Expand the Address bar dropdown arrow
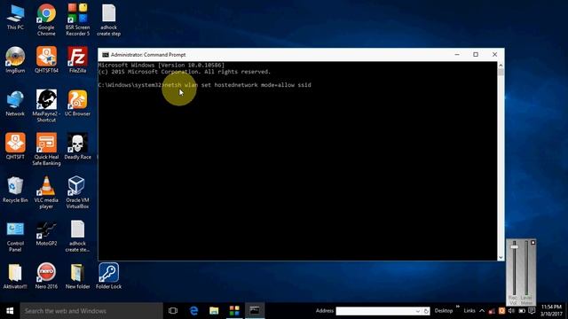The width and height of the screenshot is (568, 319). [x=418, y=311]
